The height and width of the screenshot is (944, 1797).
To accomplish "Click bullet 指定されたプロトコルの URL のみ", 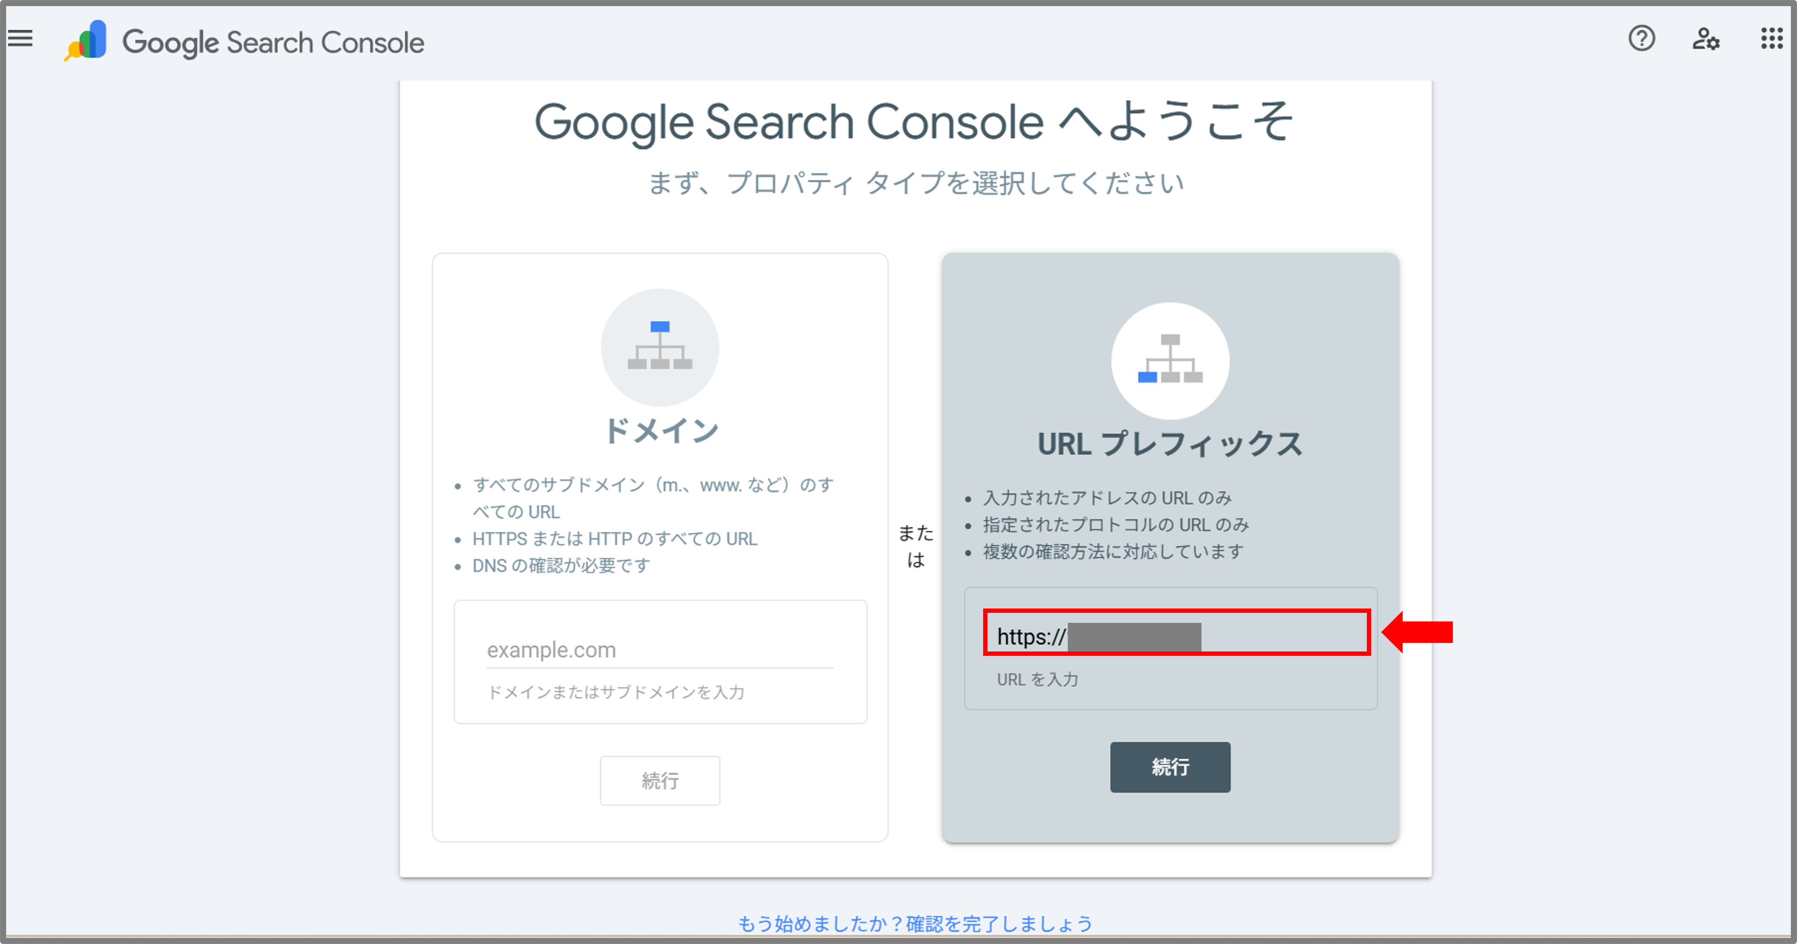I will pyautogui.click(x=1116, y=525).
